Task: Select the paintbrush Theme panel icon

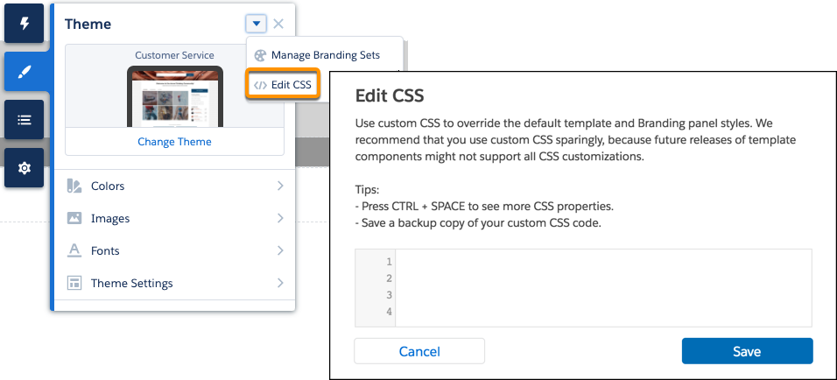Action: pyautogui.click(x=25, y=72)
